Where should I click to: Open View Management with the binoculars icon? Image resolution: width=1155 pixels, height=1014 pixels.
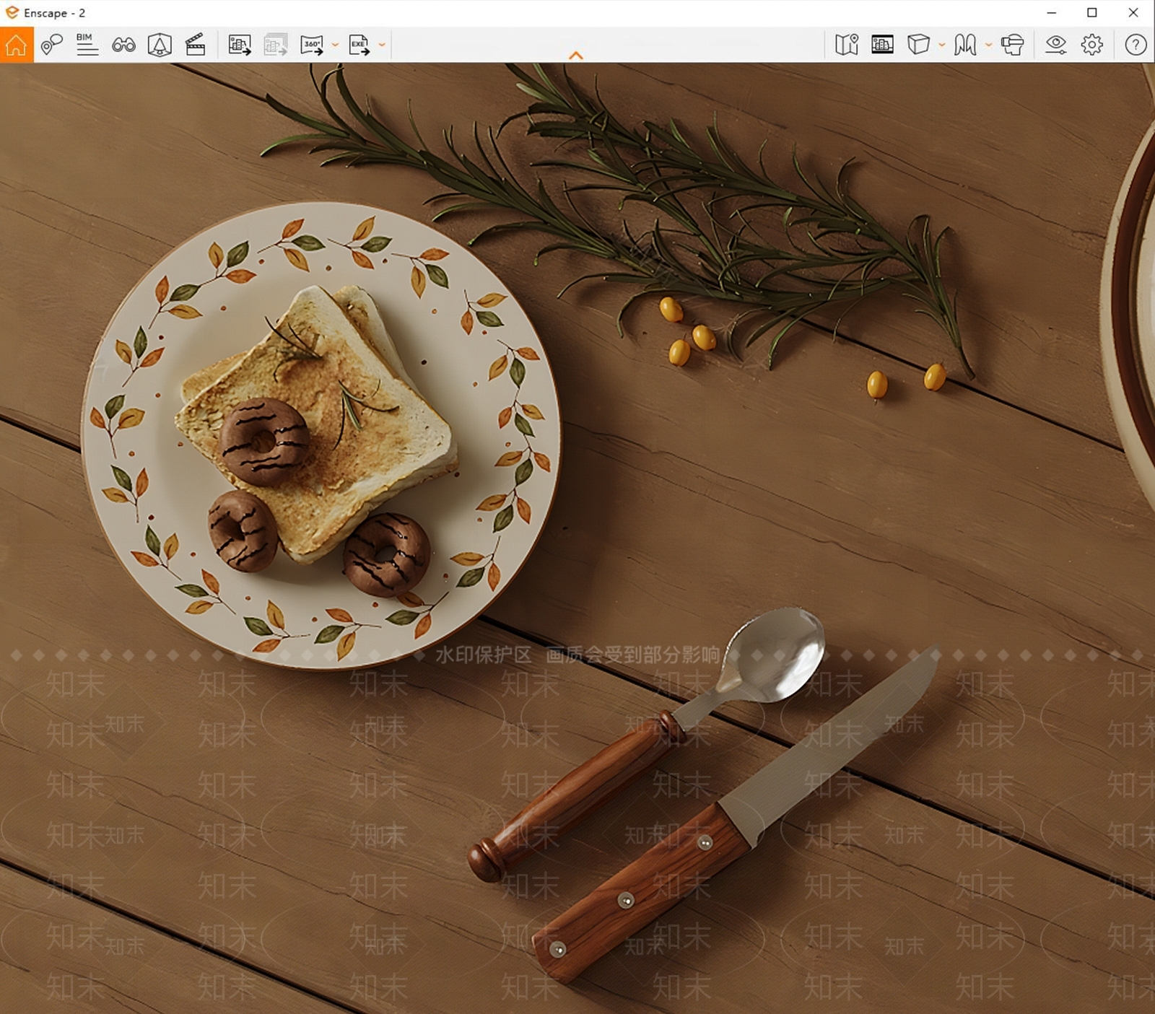coord(123,45)
